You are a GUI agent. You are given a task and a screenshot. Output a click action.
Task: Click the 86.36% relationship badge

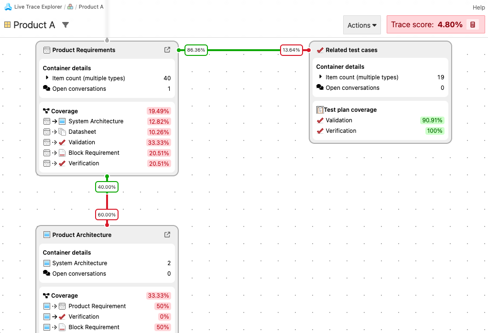tap(195, 50)
